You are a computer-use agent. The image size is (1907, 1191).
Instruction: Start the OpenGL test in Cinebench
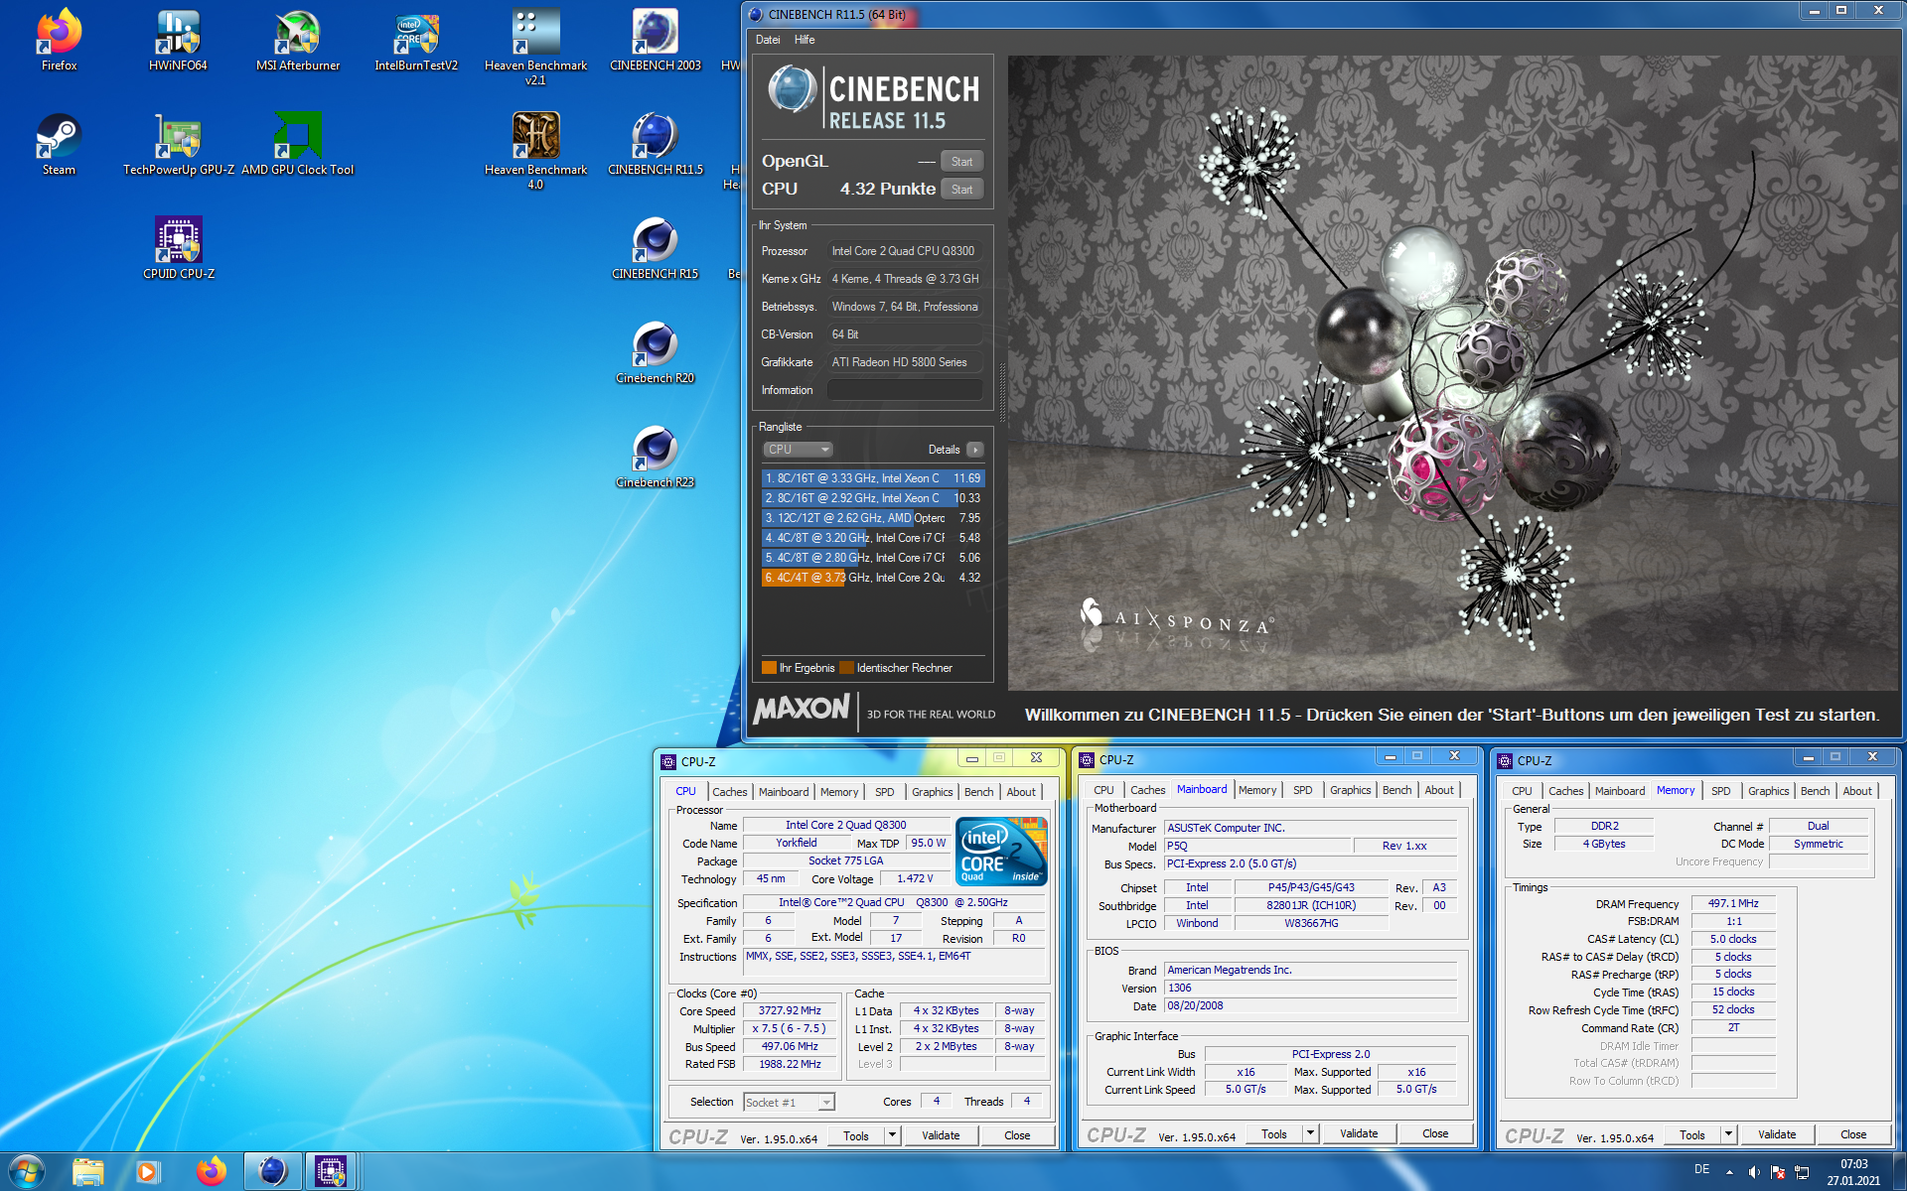point(961,162)
